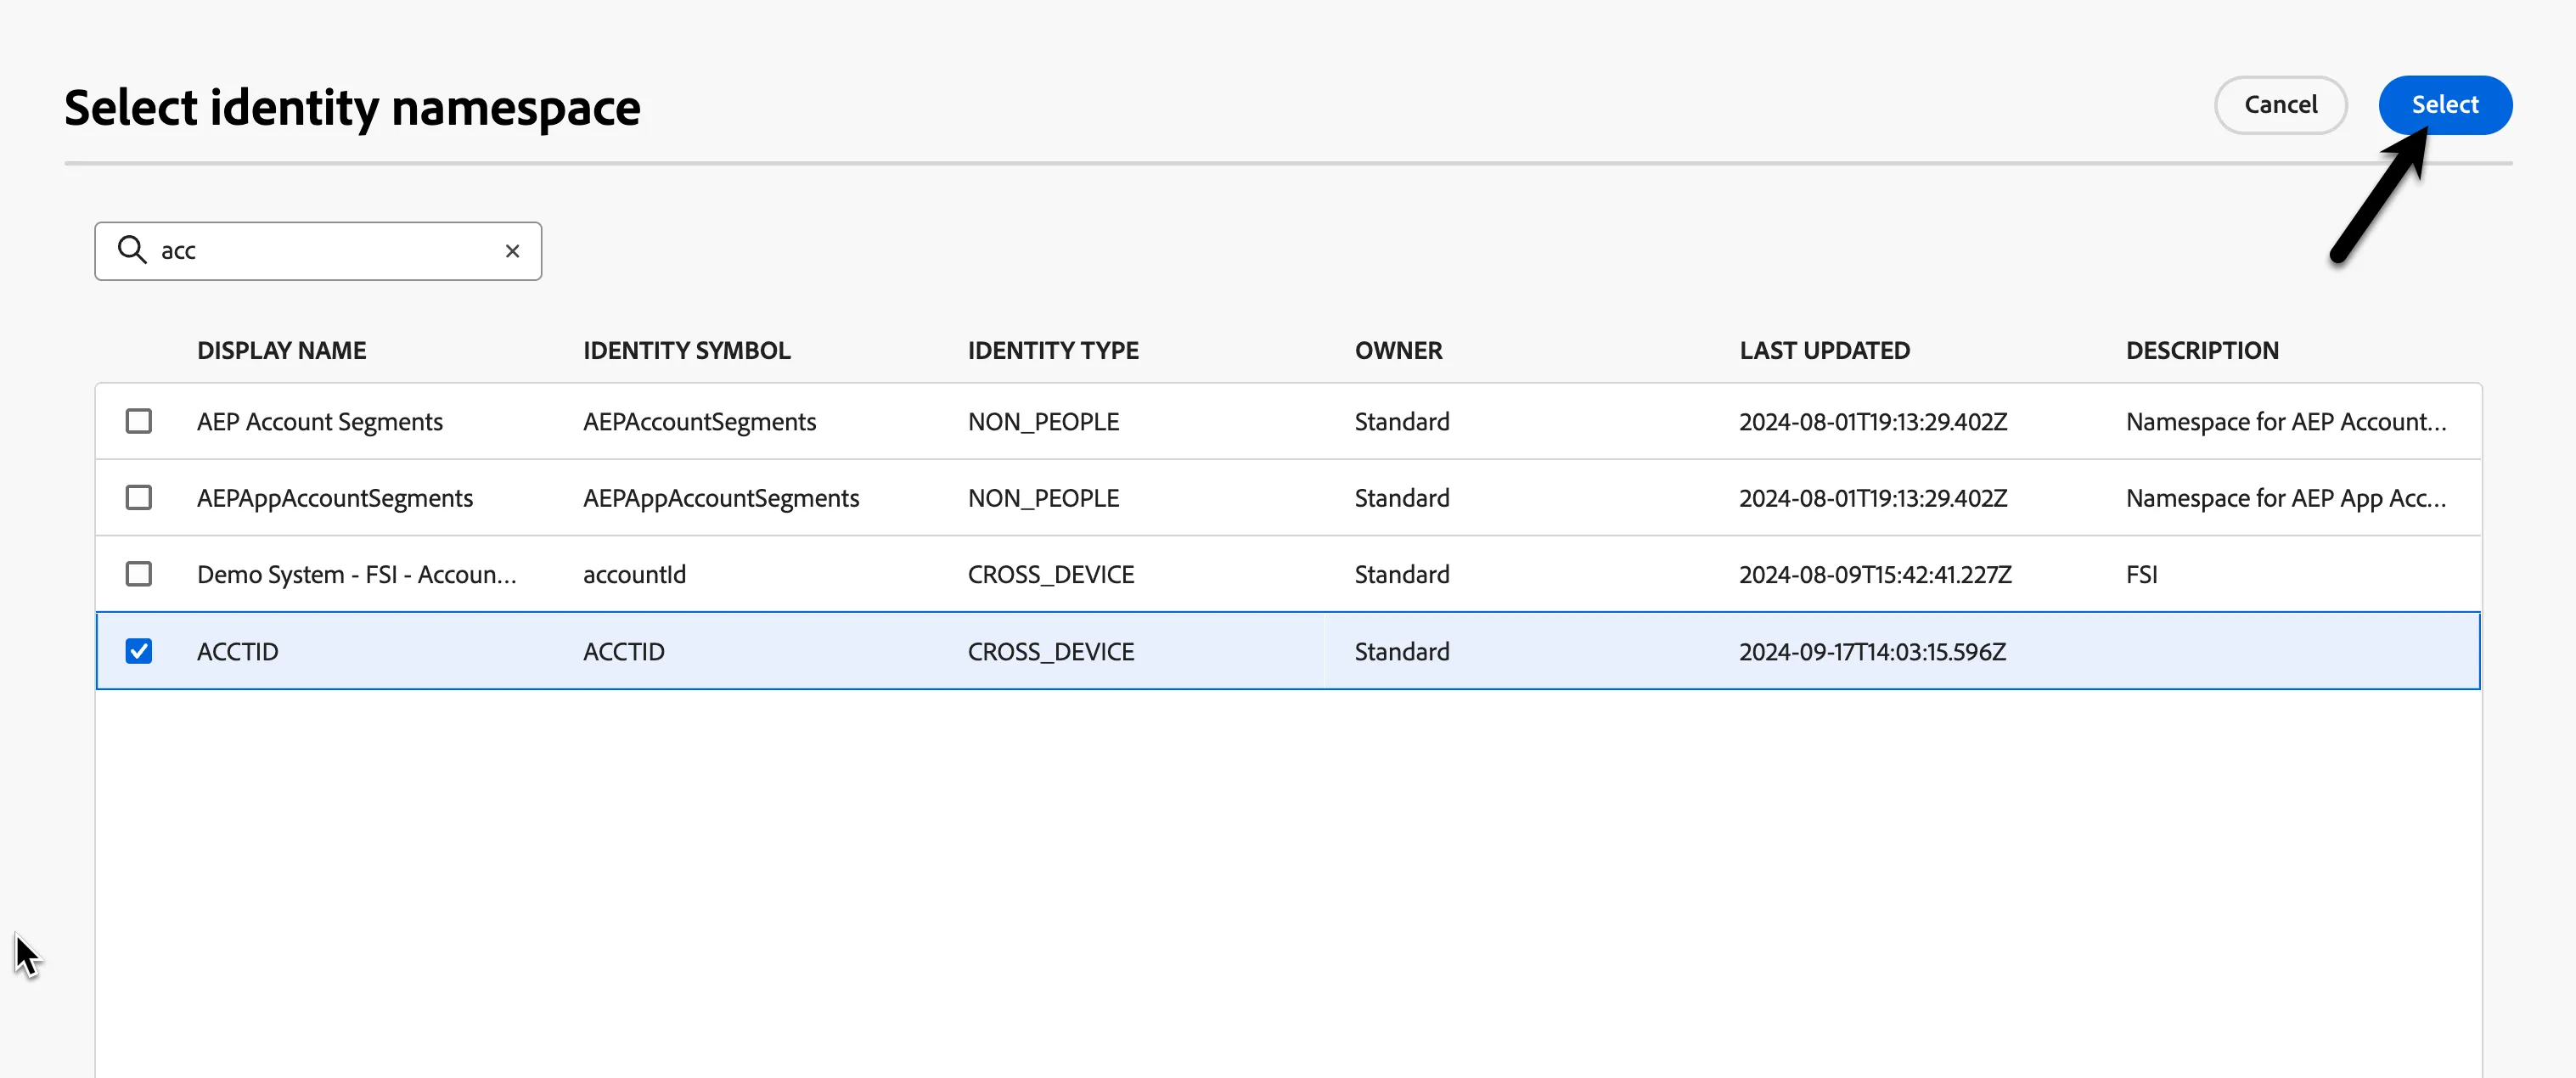Click 'ACCTID' in display name column
The width and height of the screenshot is (2576, 1078).
(x=238, y=652)
